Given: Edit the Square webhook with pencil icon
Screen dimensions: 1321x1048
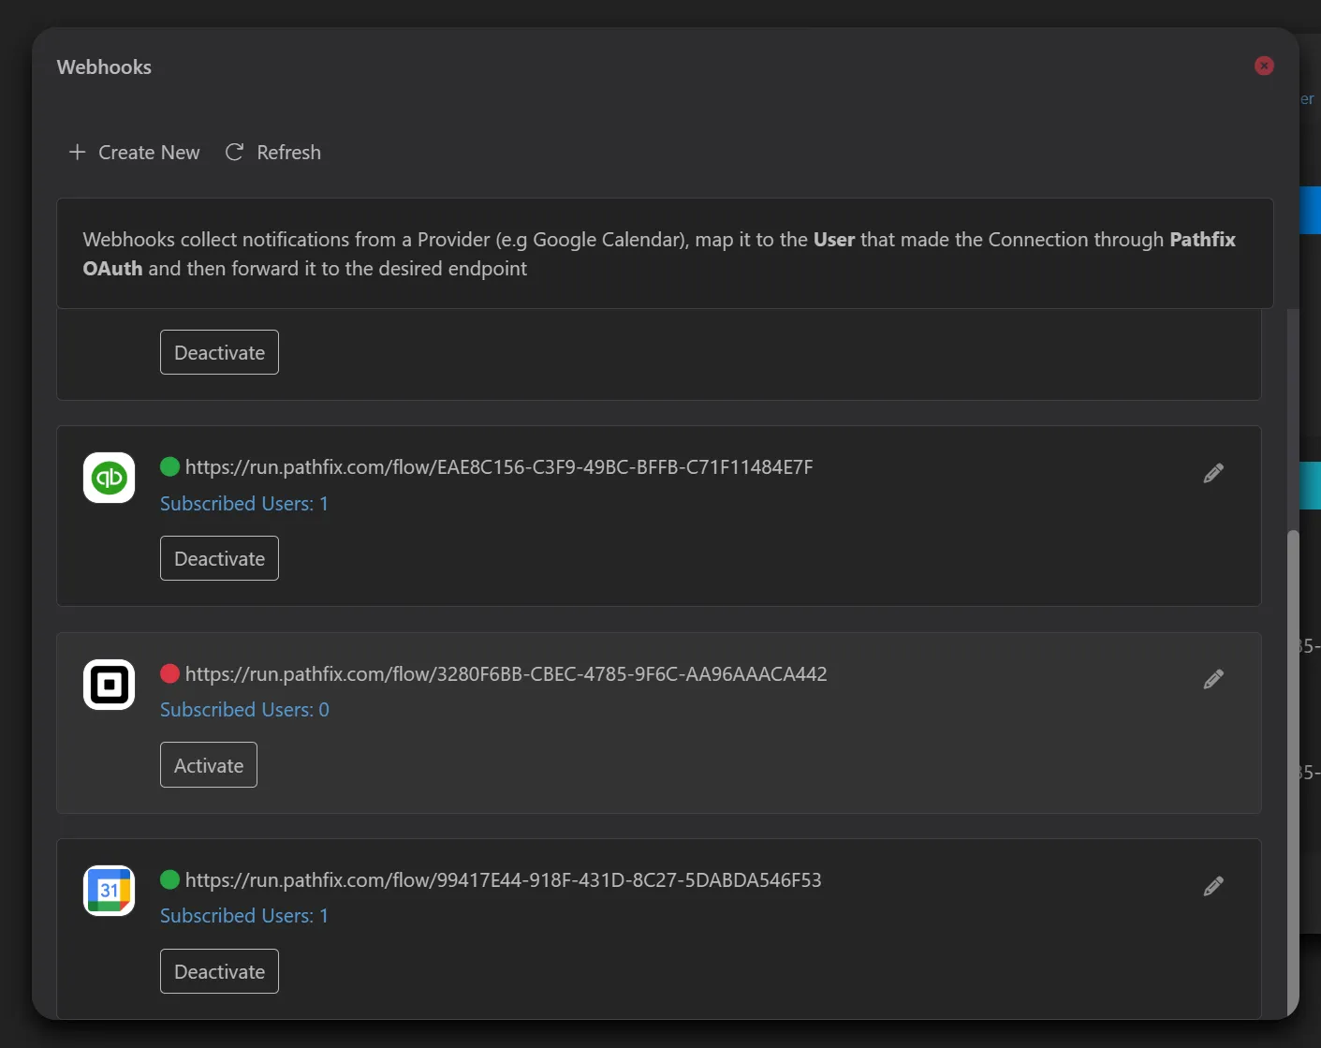Looking at the screenshot, I should [1213, 679].
